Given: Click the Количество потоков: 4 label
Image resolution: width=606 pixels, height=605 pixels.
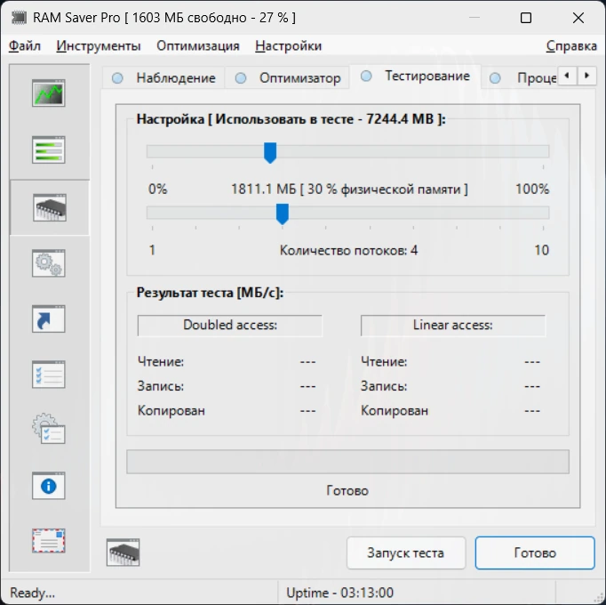Looking at the screenshot, I should [348, 250].
